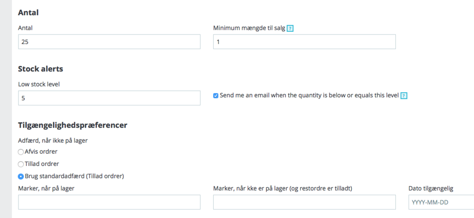Click help icon beside Minimum mængde til salg
474x218 pixels.
290,28
